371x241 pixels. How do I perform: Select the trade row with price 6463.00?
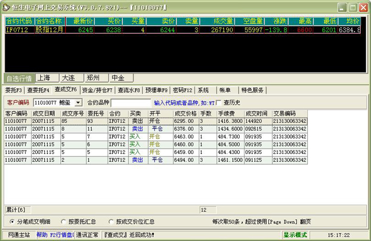pyautogui.click(x=156, y=137)
